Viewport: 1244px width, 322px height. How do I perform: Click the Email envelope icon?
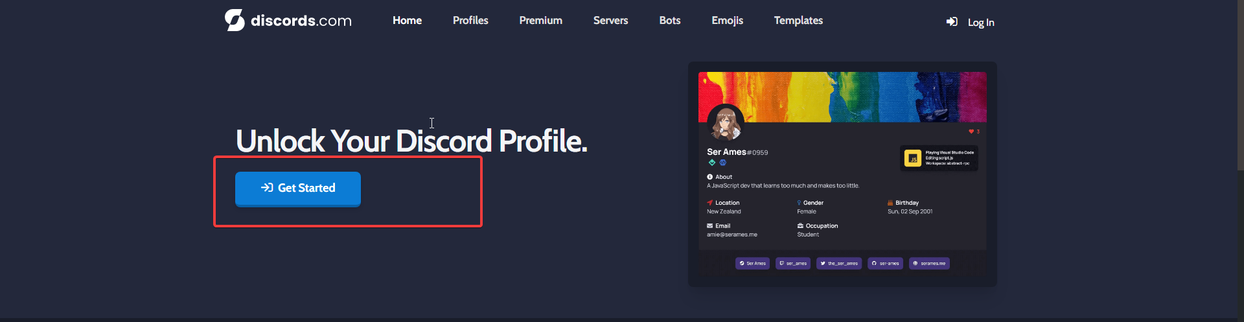coord(709,226)
